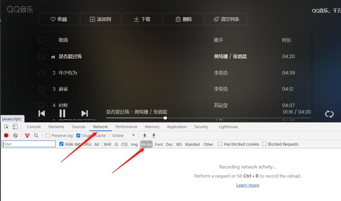Stop recording network log
This screenshot has height=201, width=341.
6,135
